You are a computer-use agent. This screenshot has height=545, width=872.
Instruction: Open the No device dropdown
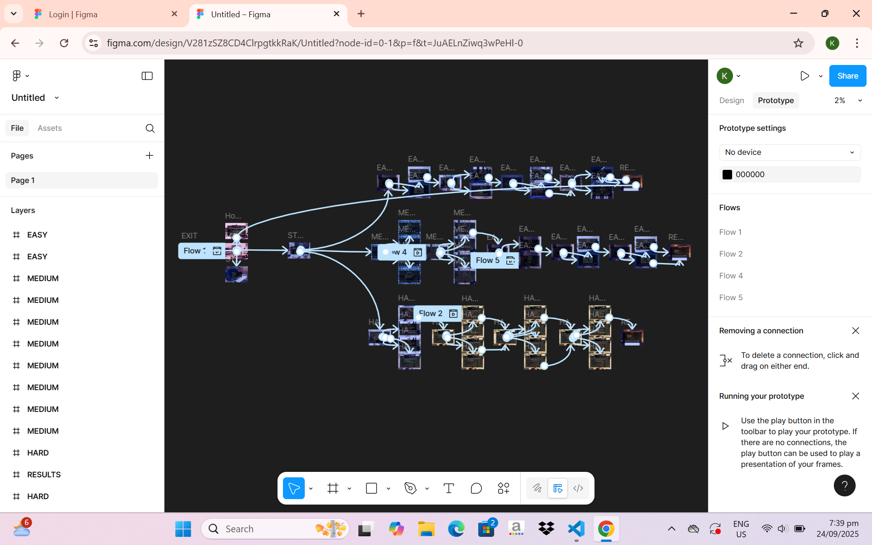pyautogui.click(x=789, y=152)
